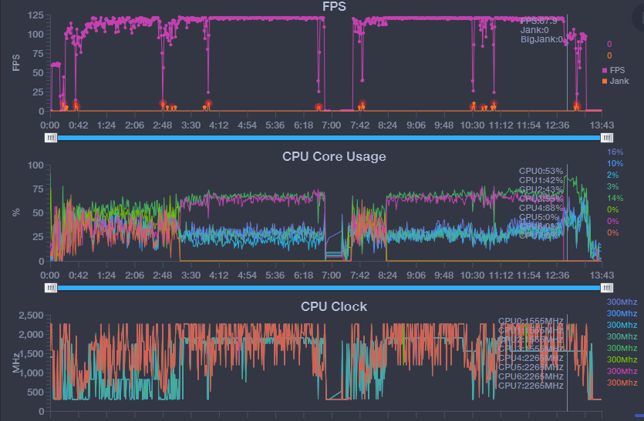Click the cyan 2% core usage value
The width and height of the screenshot is (644, 421).
(613, 175)
